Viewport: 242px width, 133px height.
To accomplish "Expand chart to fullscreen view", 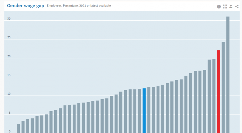I will click(225, 7).
